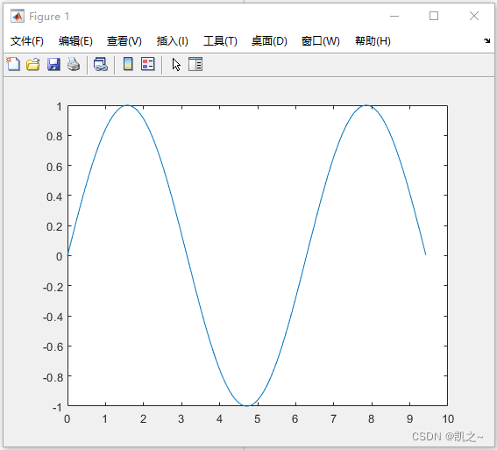Open the 插入(I) menu
The height and width of the screenshot is (450, 497).
[x=172, y=41]
